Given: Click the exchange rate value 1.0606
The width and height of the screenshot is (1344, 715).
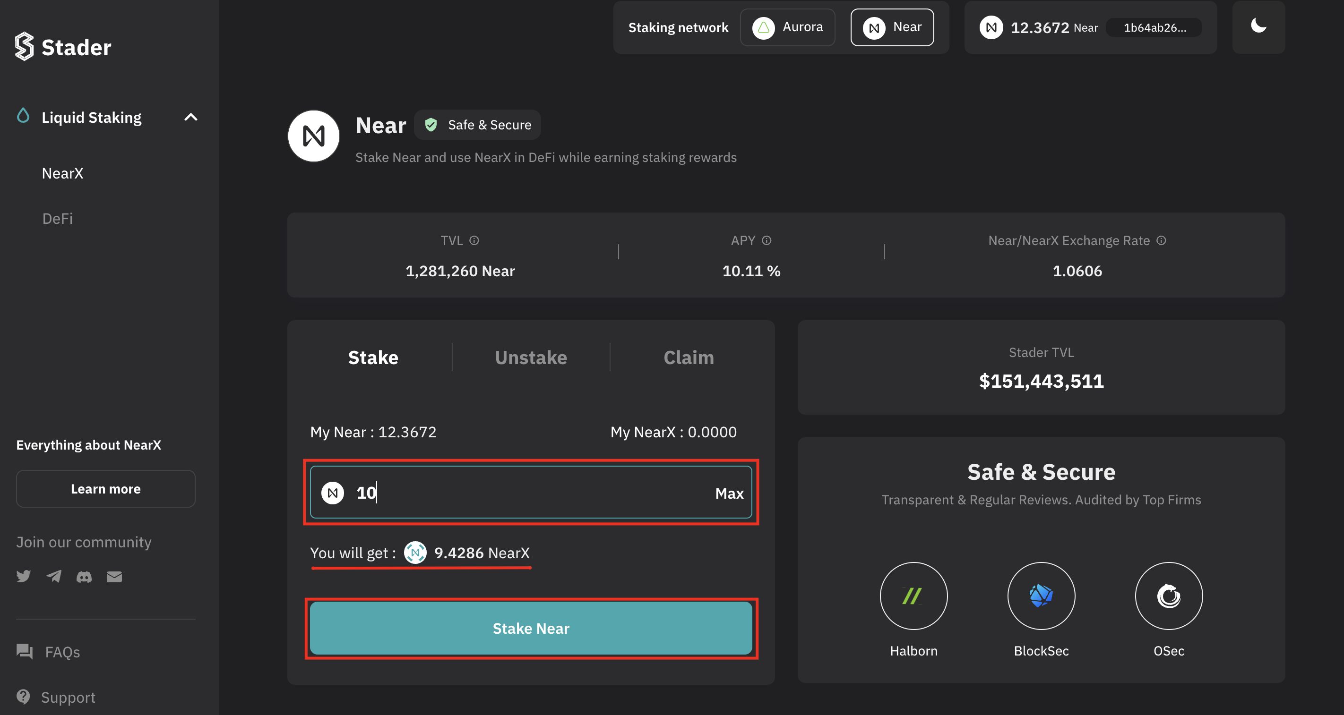Looking at the screenshot, I should click(x=1077, y=271).
